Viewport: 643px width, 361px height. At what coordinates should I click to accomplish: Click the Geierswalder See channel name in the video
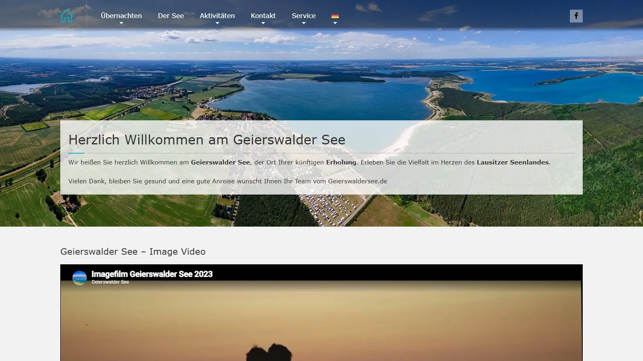(x=110, y=282)
